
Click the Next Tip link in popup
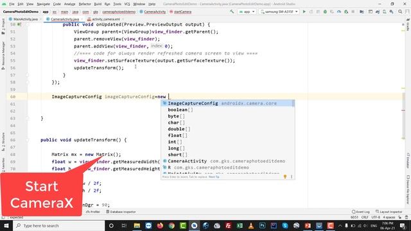tap(214, 177)
